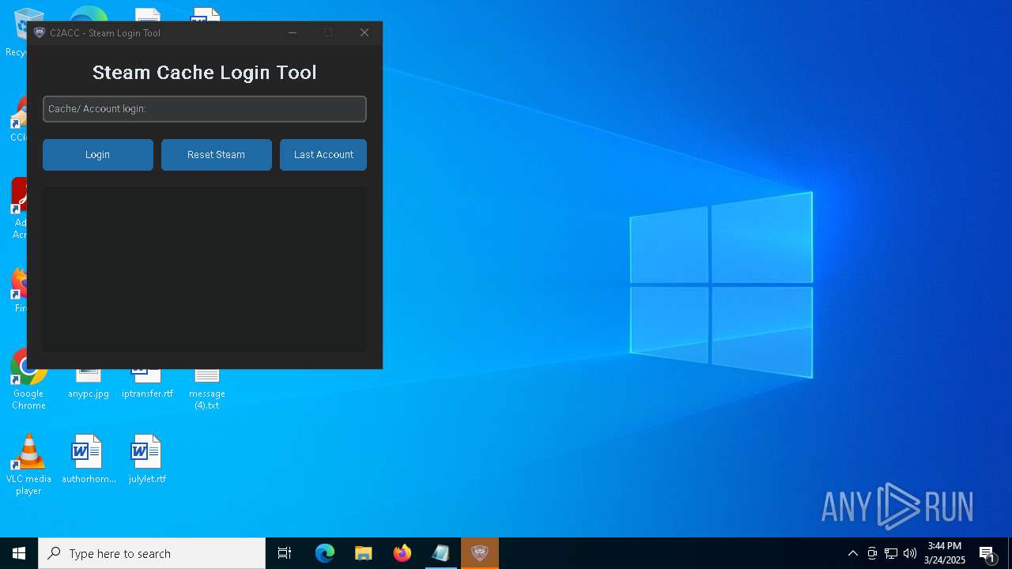This screenshot has width=1012, height=569.
Task: Open the Windows Start menu
Action: click(19, 553)
